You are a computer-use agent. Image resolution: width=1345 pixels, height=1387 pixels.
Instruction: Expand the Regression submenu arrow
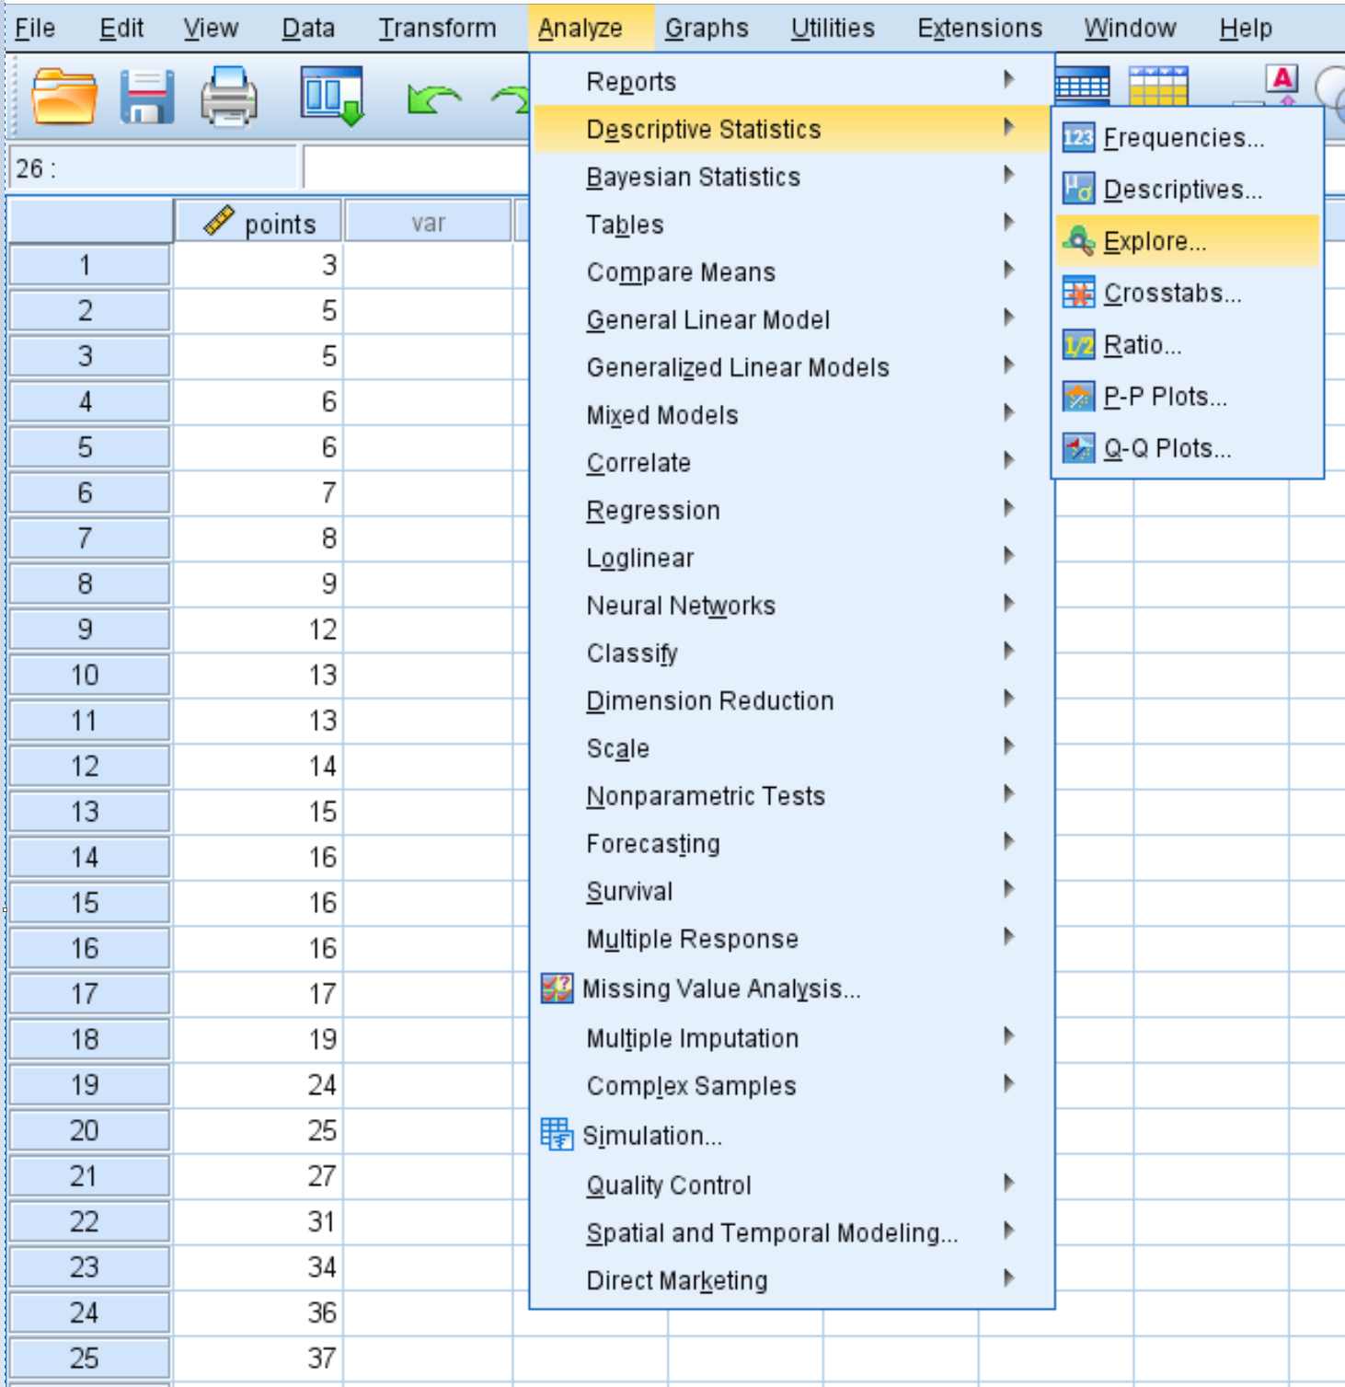click(x=1010, y=509)
